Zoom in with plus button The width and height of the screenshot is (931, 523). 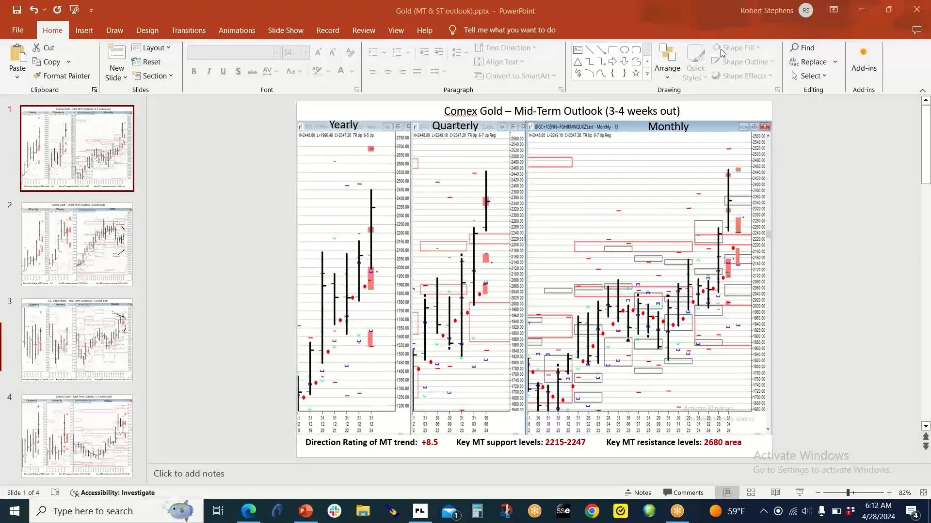[x=889, y=492]
